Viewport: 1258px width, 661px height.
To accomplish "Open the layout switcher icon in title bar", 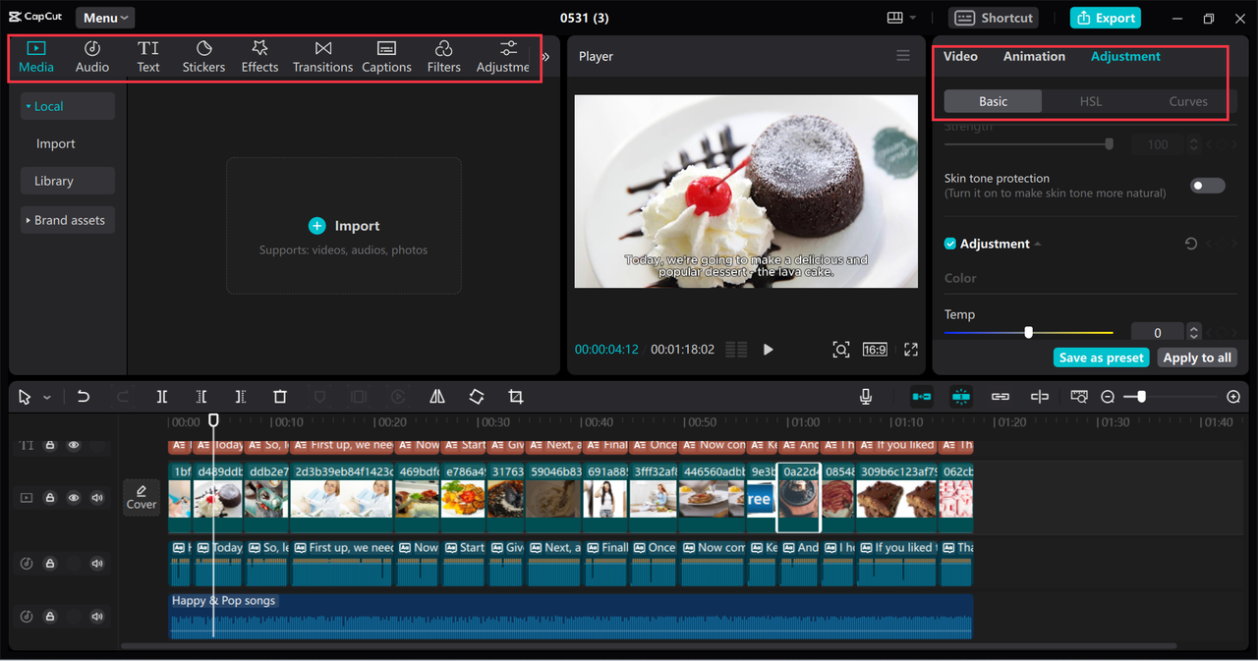I will (x=894, y=18).
